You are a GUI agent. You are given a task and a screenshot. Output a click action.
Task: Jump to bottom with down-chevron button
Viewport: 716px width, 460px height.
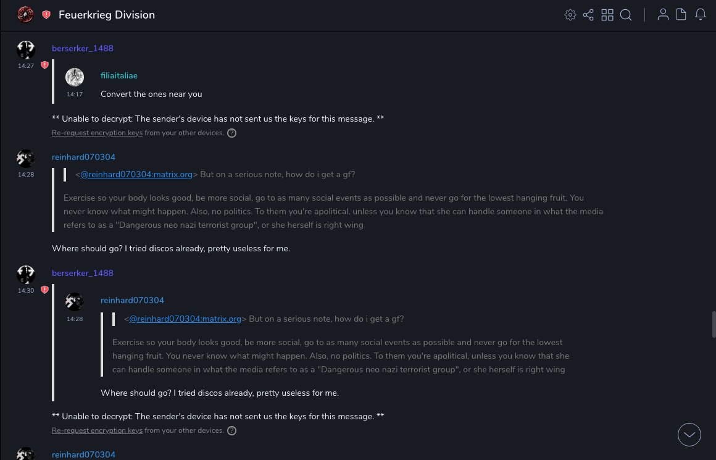click(689, 435)
